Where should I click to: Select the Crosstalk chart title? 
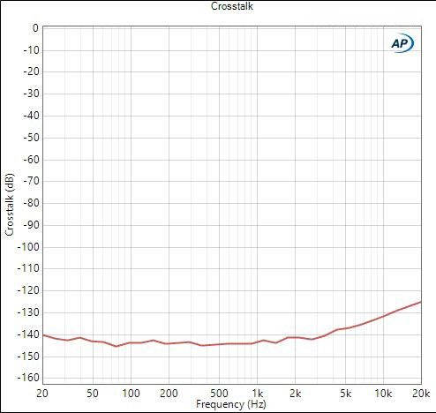(x=232, y=6)
